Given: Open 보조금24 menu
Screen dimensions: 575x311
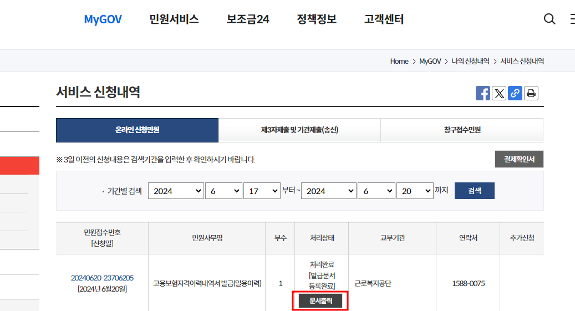Looking at the screenshot, I should click(247, 19).
